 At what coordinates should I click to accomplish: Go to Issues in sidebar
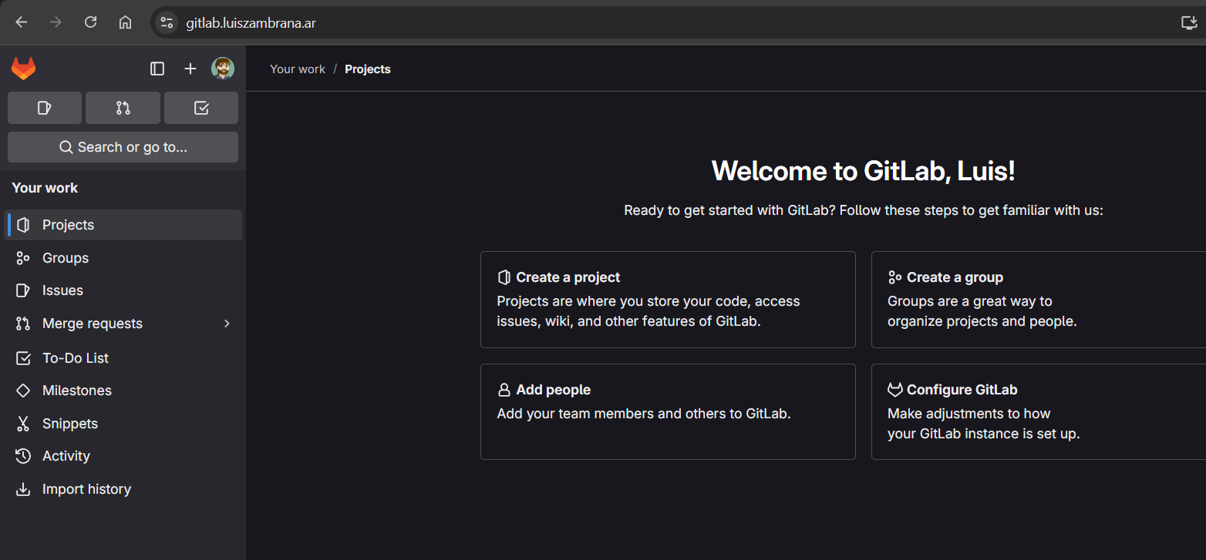pos(62,290)
